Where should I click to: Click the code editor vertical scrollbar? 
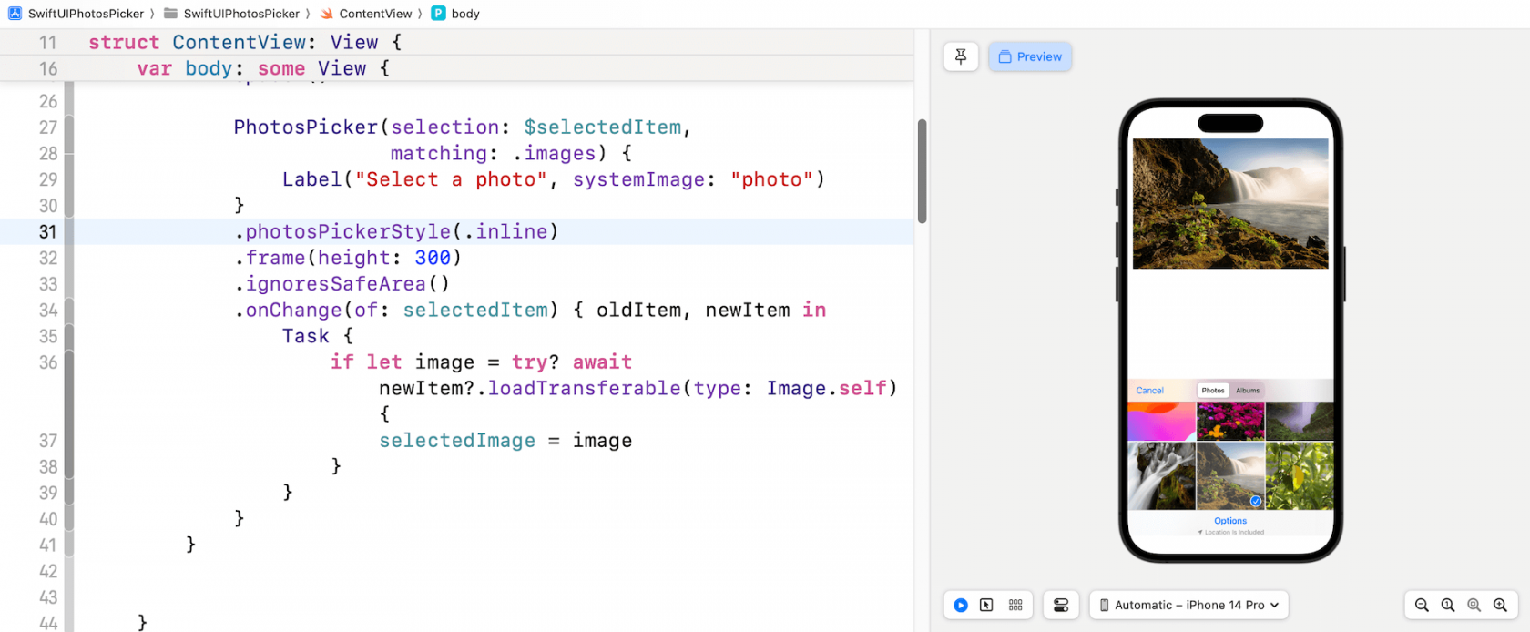click(922, 171)
